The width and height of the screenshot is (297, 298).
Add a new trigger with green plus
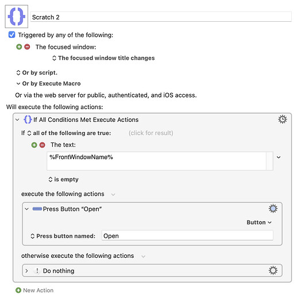(x=19, y=47)
